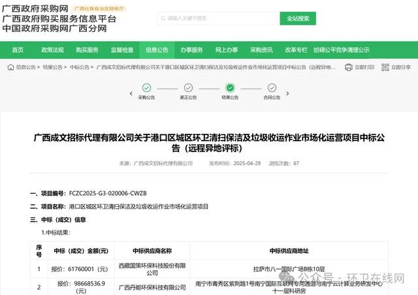Click the price cell 98668536.9（元）
418x295 pixels.
pos(81,287)
